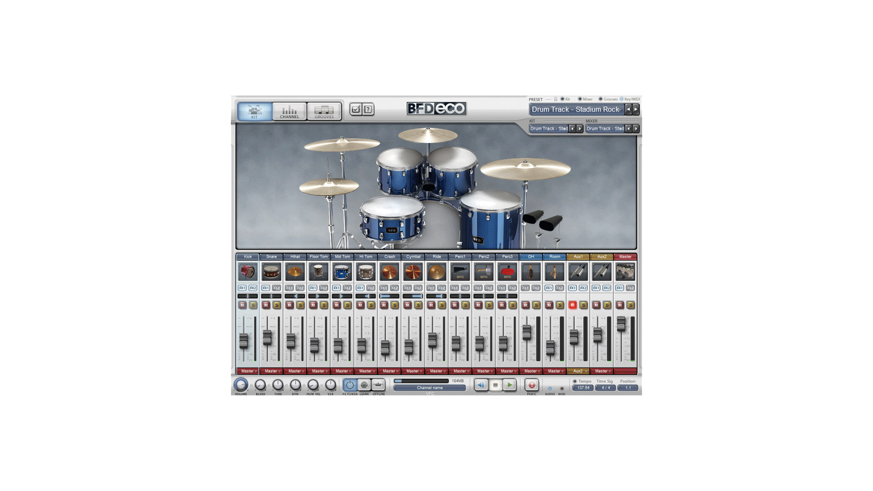Toggle FX2 on the Room channel

[x=560, y=288]
